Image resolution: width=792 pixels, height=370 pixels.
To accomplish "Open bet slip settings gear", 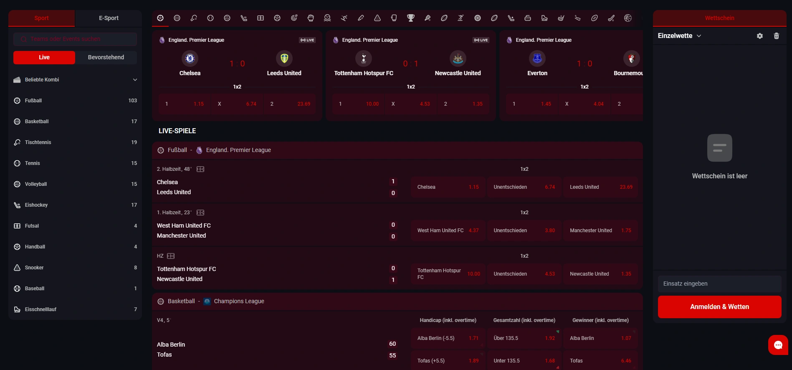I will coord(760,36).
